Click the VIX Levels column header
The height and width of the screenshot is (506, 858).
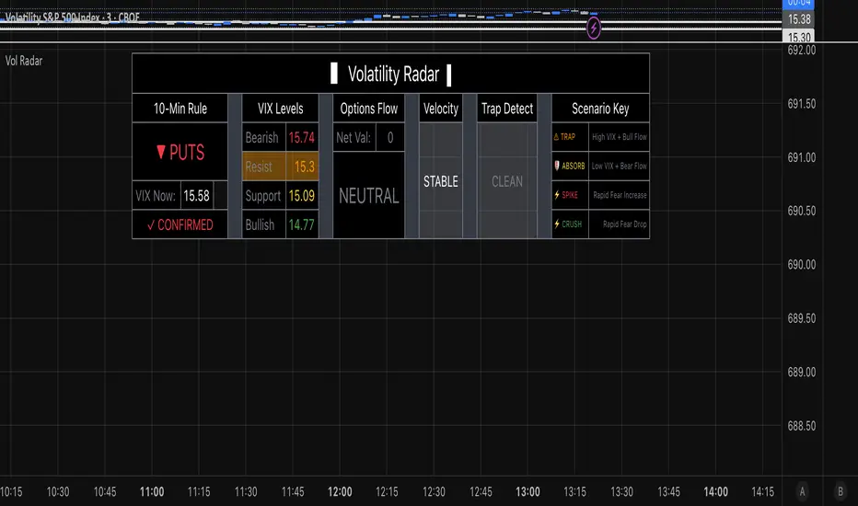[281, 109]
